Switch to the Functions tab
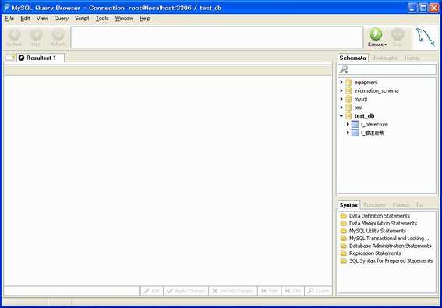442x308 pixels. point(374,205)
